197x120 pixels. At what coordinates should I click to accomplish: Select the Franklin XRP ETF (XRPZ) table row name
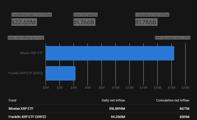click(x=27, y=117)
